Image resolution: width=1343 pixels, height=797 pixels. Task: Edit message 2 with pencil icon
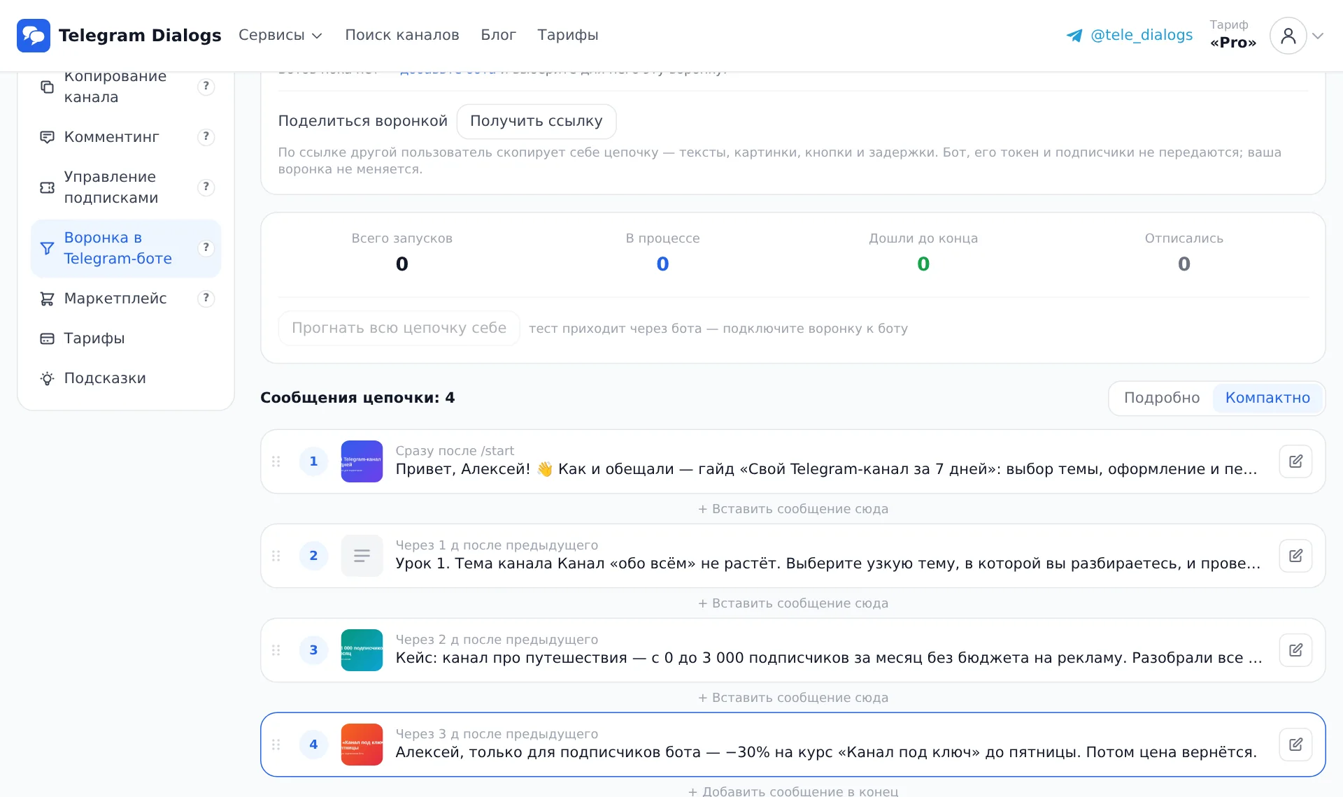(x=1295, y=556)
